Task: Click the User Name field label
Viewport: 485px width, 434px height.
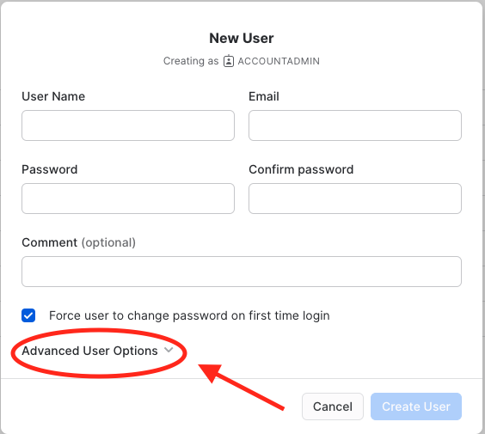Action: [53, 96]
